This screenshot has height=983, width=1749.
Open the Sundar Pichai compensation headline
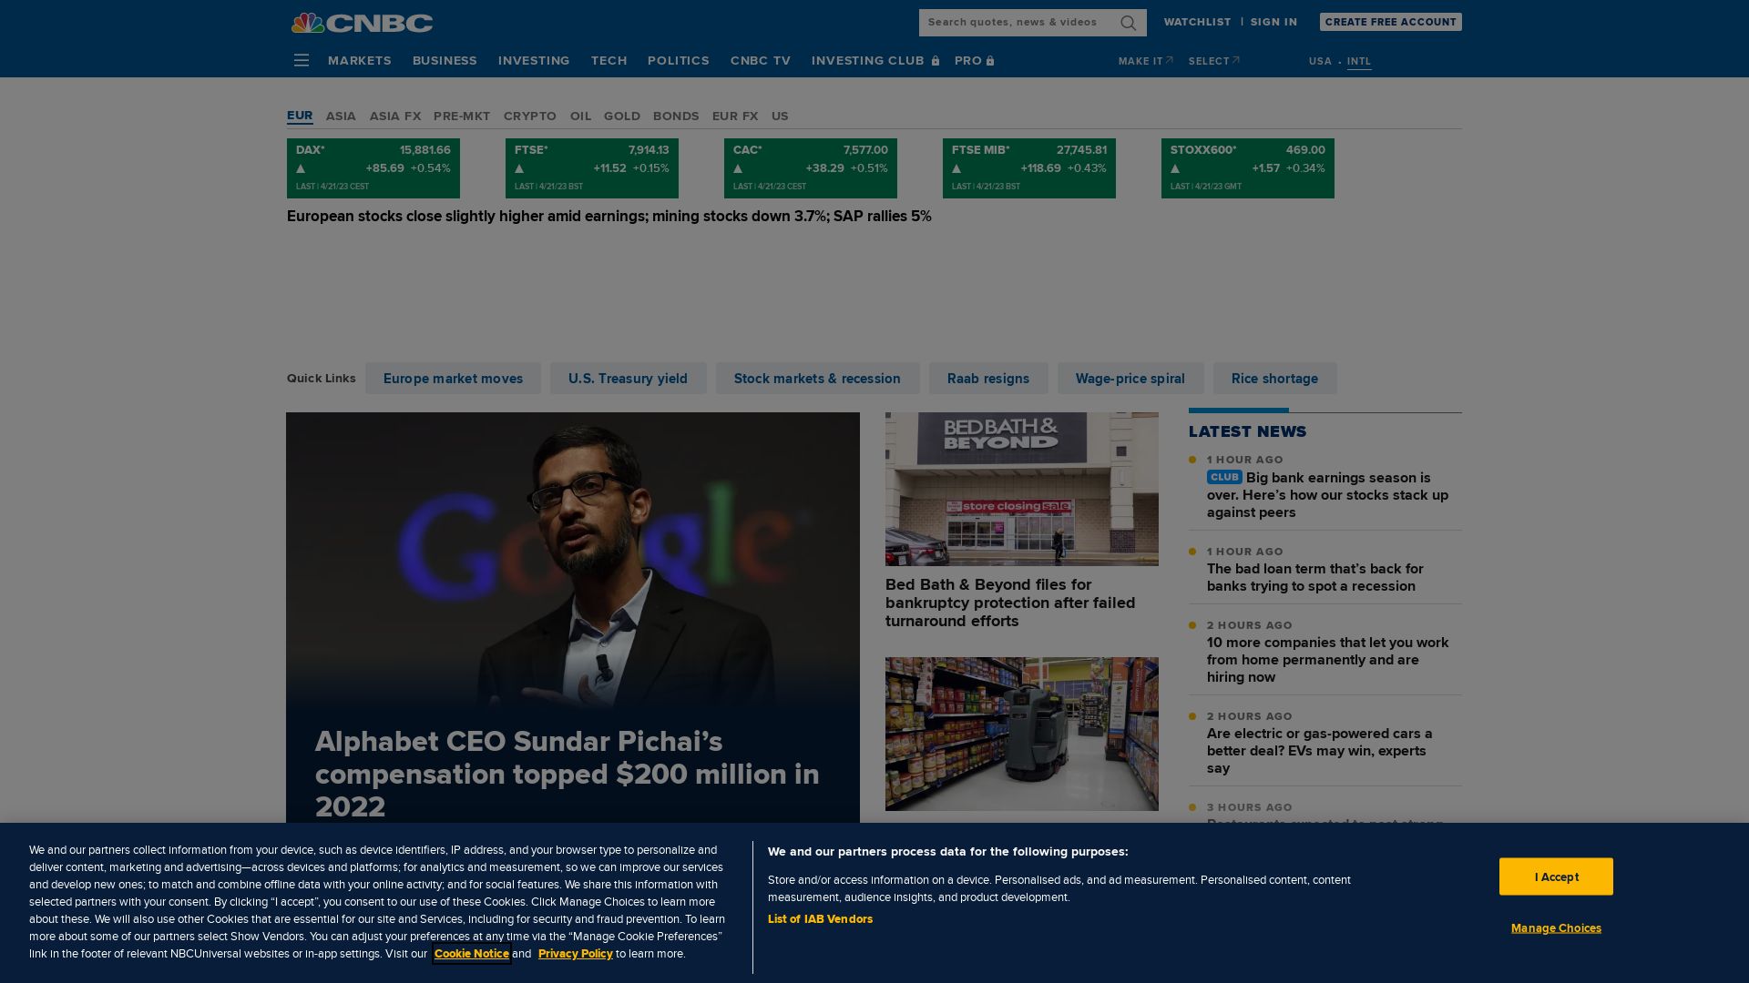[x=568, y=775]
